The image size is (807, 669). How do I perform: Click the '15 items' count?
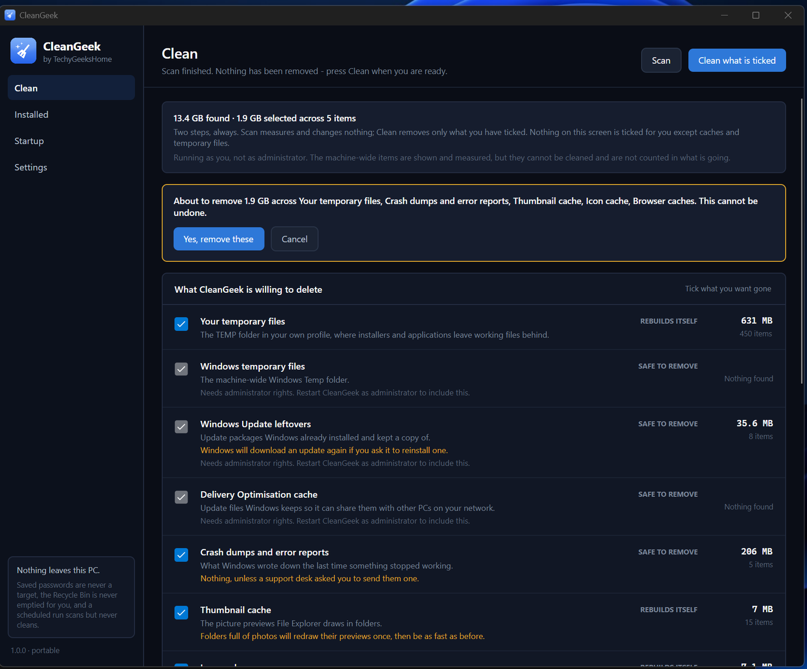point(759,622)
